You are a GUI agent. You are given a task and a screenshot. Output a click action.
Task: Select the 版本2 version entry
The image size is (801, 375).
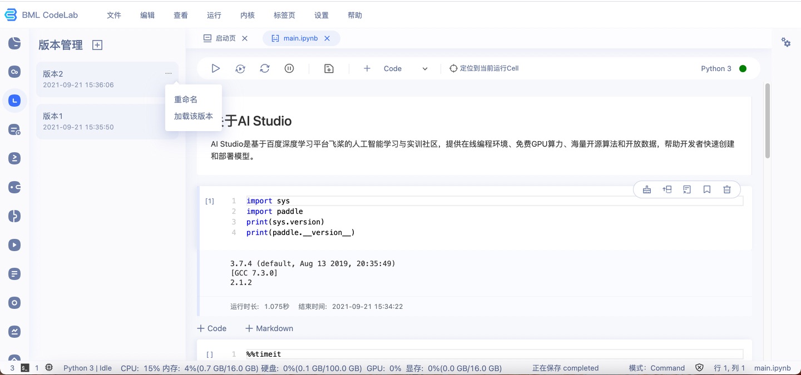pyautogui.click(x=107, y=79)
